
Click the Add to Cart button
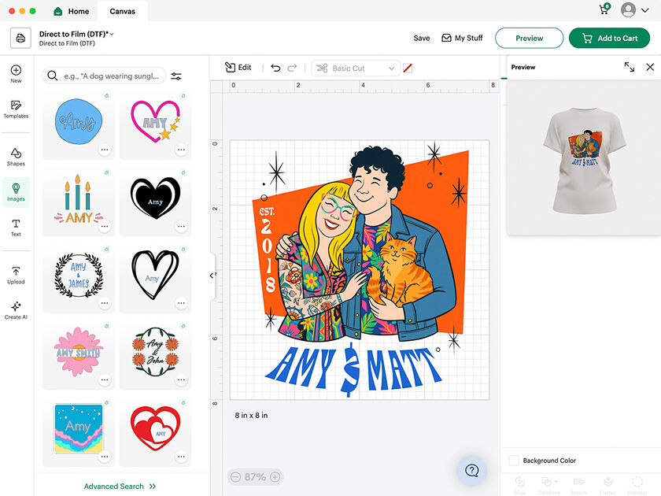[x=609, y=38]
